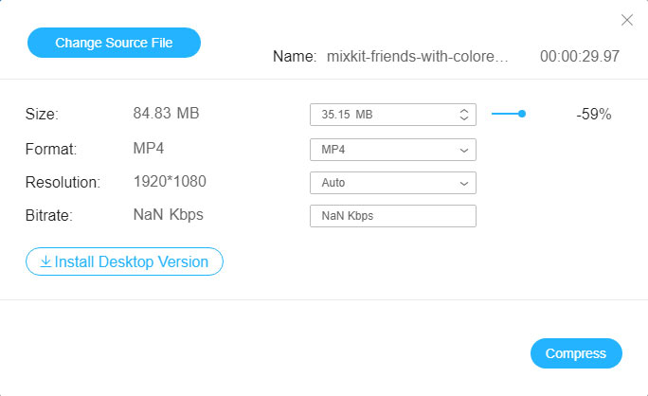Click the compression ratio slider handle
Image resolution: width=648 pixels, height=396 pixels.
(522, 114)
